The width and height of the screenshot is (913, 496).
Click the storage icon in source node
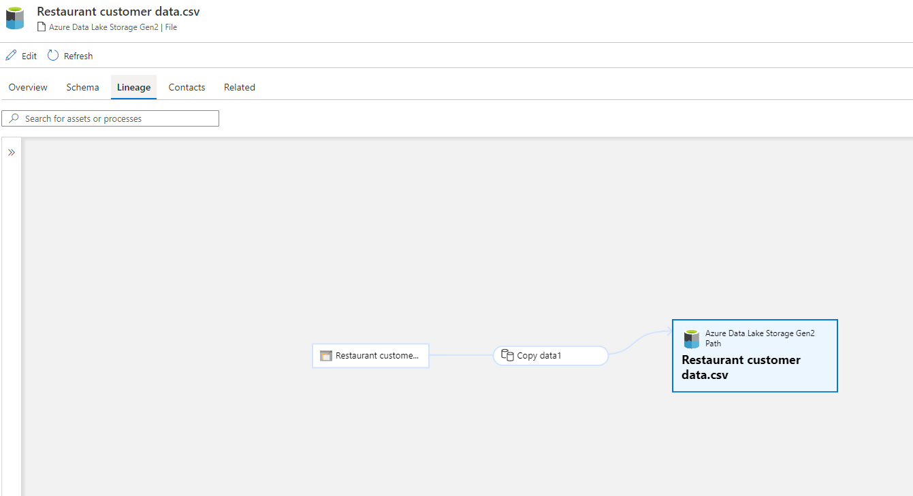tap(326, 356)
